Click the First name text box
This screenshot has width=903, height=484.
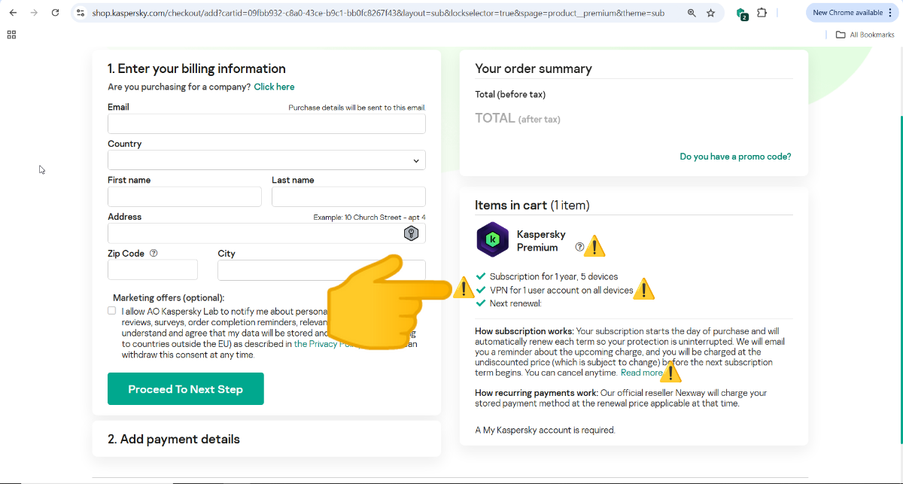tap(184, 197)
